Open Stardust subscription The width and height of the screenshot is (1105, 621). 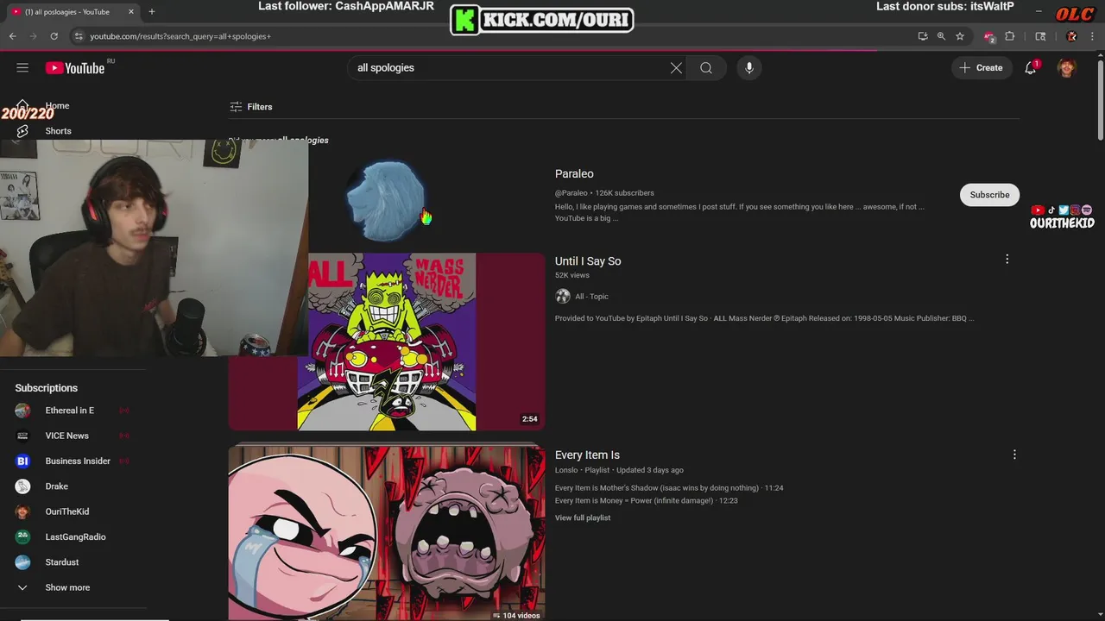(x=62, y=562)
